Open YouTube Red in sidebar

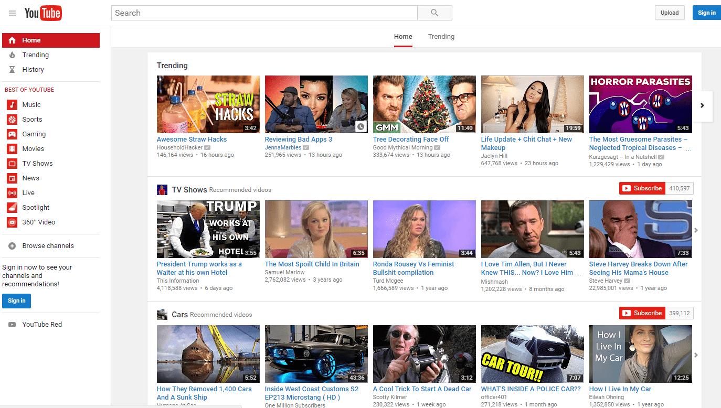(x=42, y=325)
